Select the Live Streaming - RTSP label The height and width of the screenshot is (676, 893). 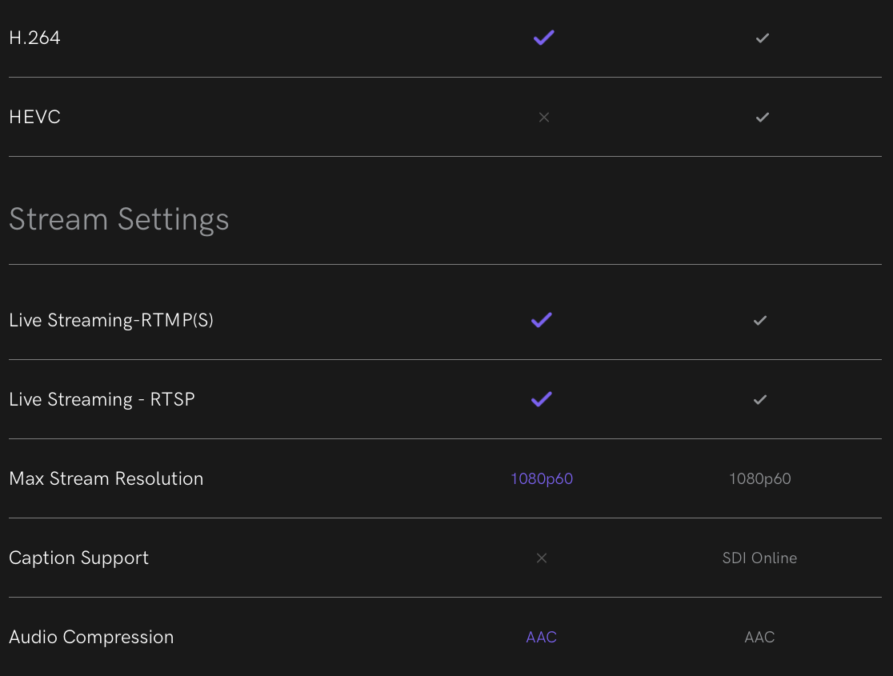click(x=102, y=399)
